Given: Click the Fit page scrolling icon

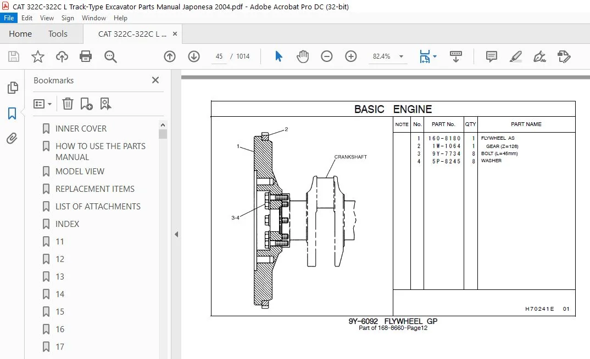Looking at the screenshot, I should 425,56.
